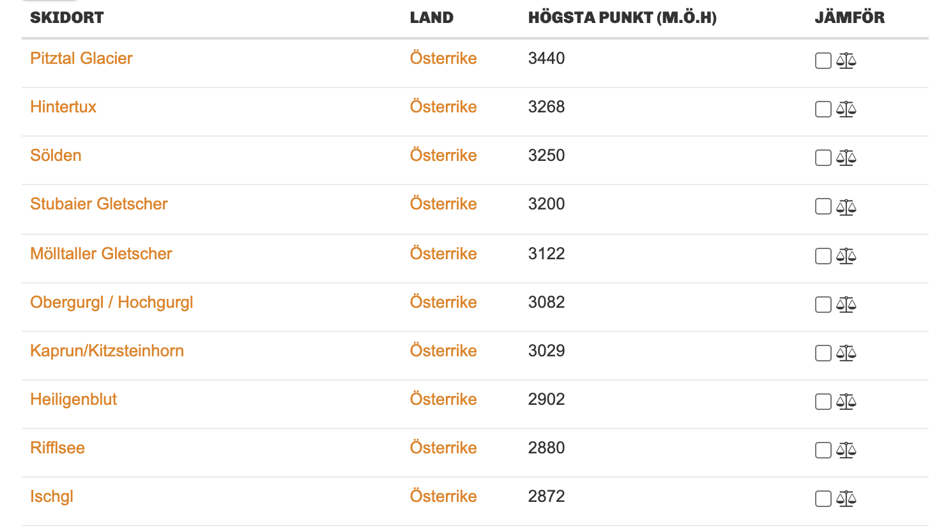The height and width of the screenshot is (530, 939).
Task: Open the Sölden ski resort link
Action: click(56, 155)
